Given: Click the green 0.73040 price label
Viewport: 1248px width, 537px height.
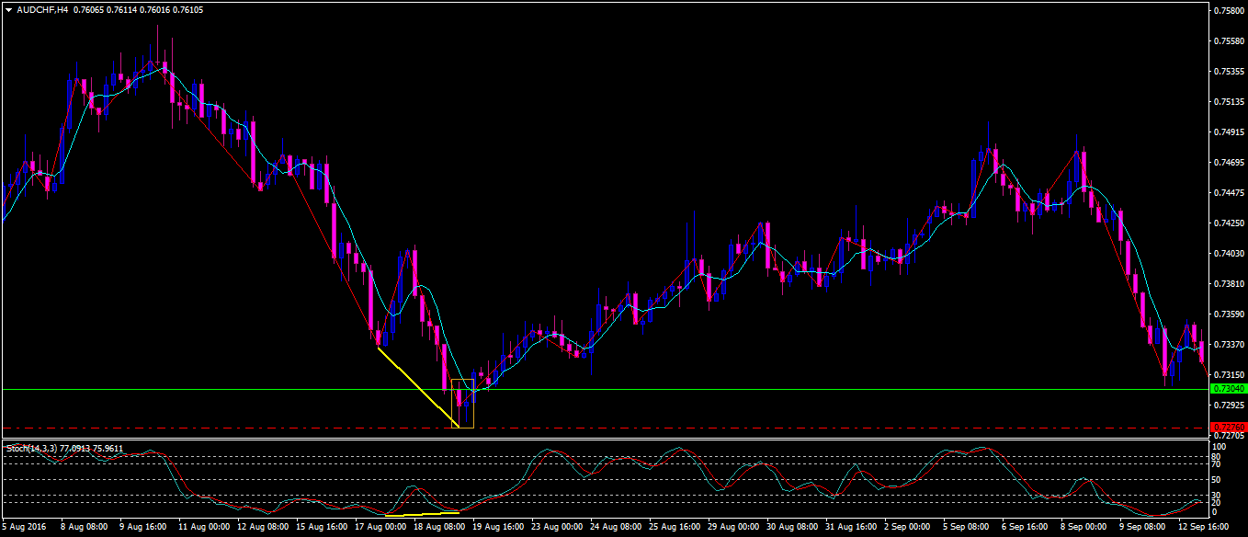Looking at the screenshot, I should pyautogui.click(x=1228, y=389).
